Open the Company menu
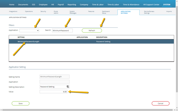Screen dimensions: 178x111 pyautogui.click(x=84, y=5)
